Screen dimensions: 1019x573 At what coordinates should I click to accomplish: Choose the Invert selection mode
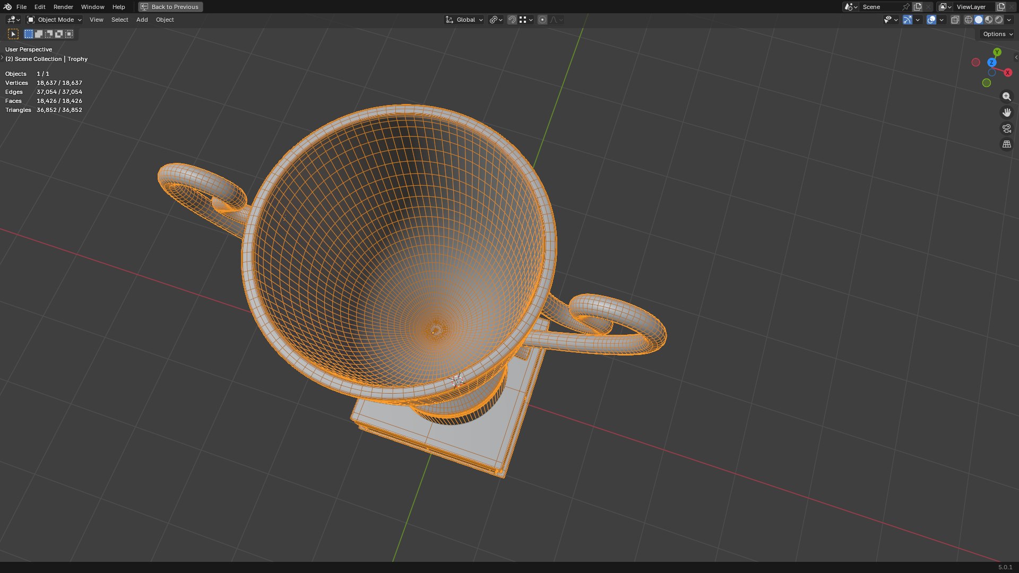59,34
